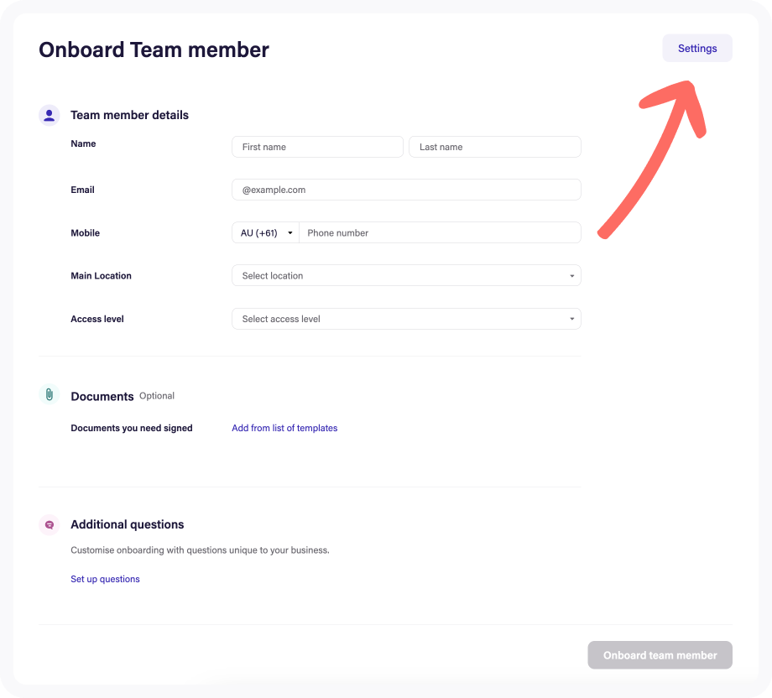
Task: Click Add from list of templates link
Action: [x=284, y=428]
